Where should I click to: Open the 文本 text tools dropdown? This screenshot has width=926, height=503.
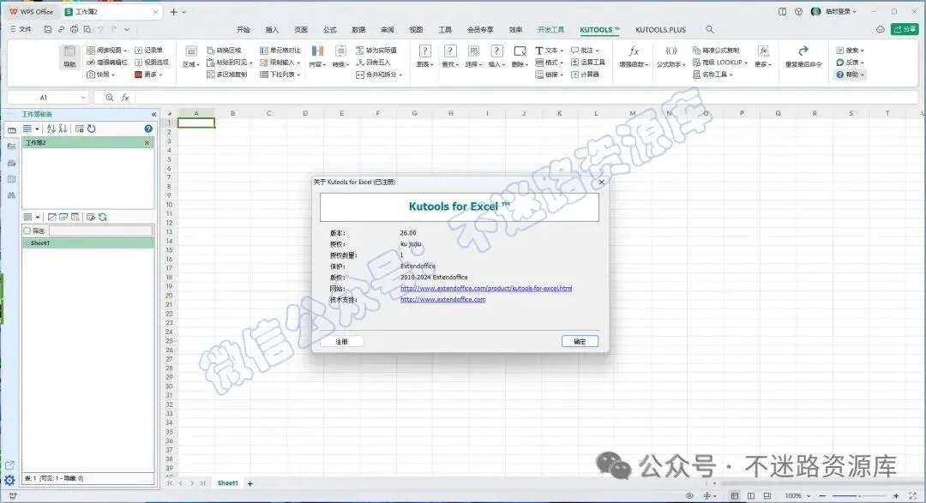point(549,51)
